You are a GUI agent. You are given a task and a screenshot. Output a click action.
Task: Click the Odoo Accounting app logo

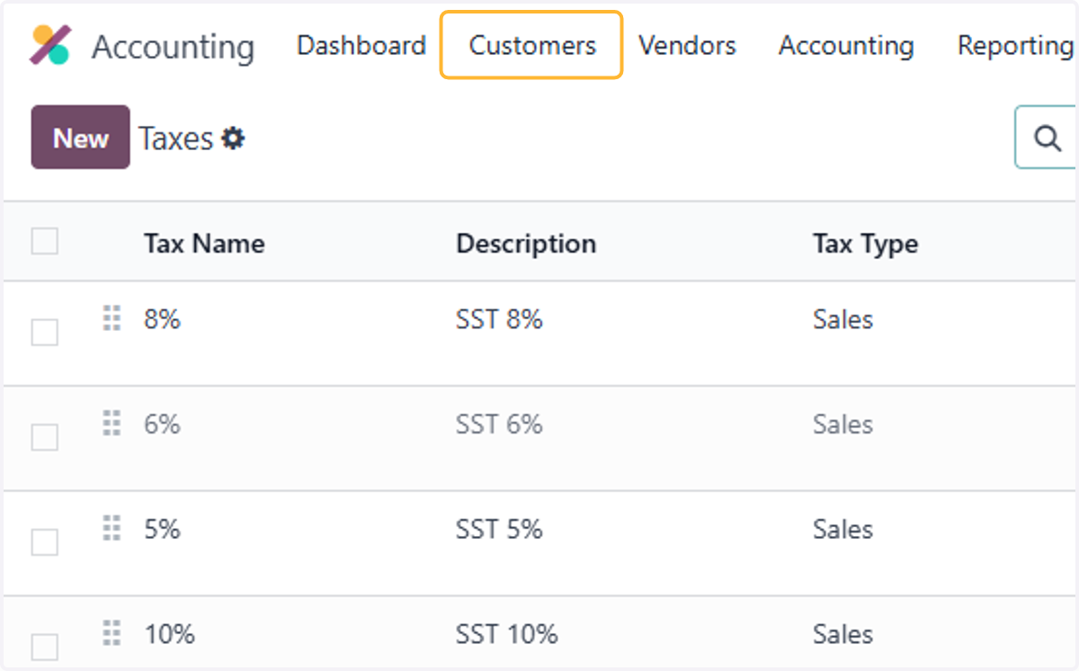pos(49,45)
